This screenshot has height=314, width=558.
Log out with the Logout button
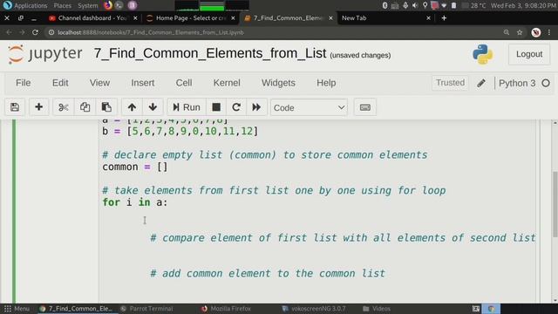pyautogui.click(x=529, y=54)
